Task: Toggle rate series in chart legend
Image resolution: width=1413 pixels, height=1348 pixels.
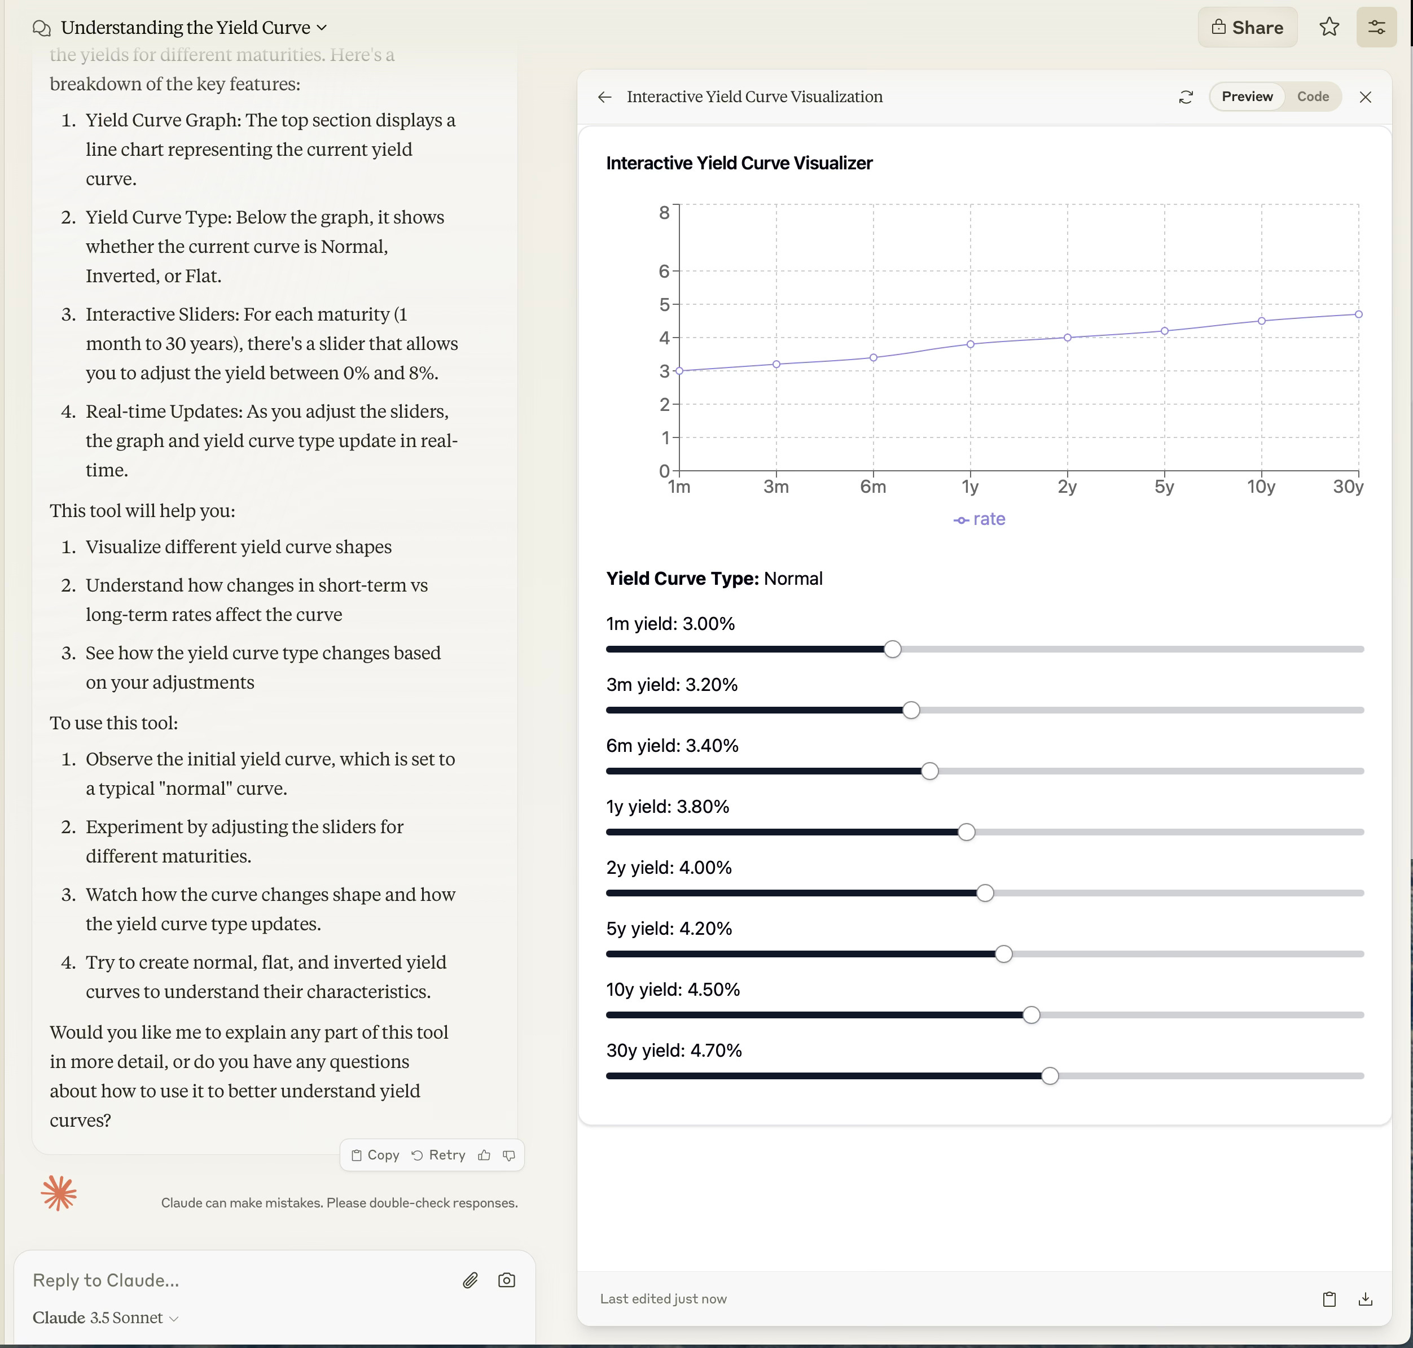Action: 979,519
